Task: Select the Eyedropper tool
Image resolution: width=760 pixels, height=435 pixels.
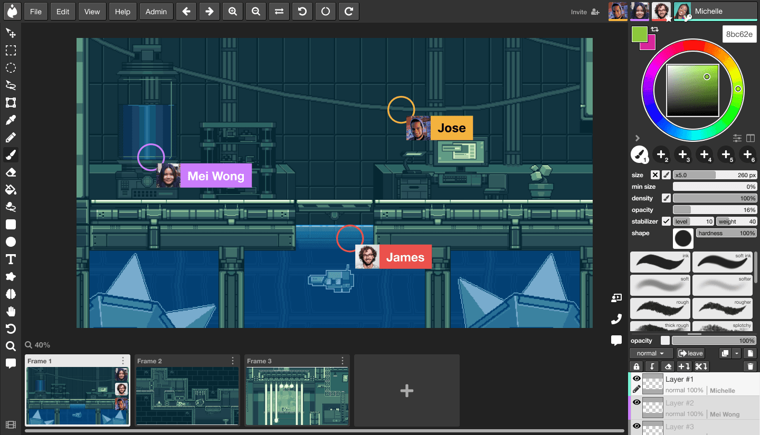Action: point(11,120)
